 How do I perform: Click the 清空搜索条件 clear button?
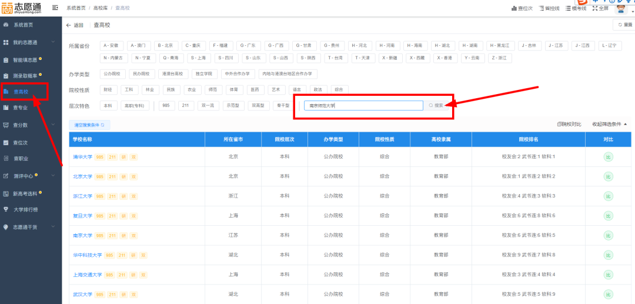pyautogui.click(x=89, y=125)
